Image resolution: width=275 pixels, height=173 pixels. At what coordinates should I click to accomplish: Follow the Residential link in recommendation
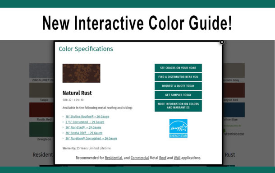[114, 158]
